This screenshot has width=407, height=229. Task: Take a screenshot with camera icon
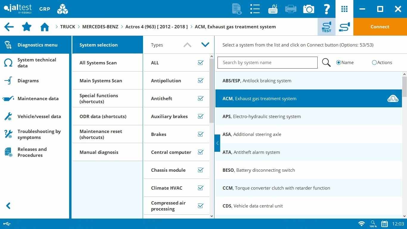309,9
